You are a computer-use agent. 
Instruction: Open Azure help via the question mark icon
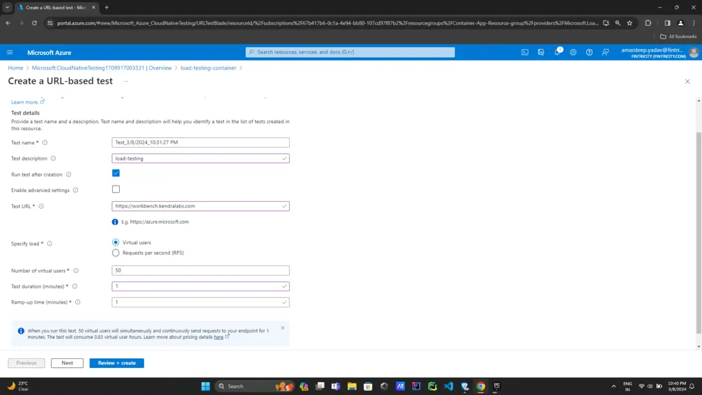point(589,52)
